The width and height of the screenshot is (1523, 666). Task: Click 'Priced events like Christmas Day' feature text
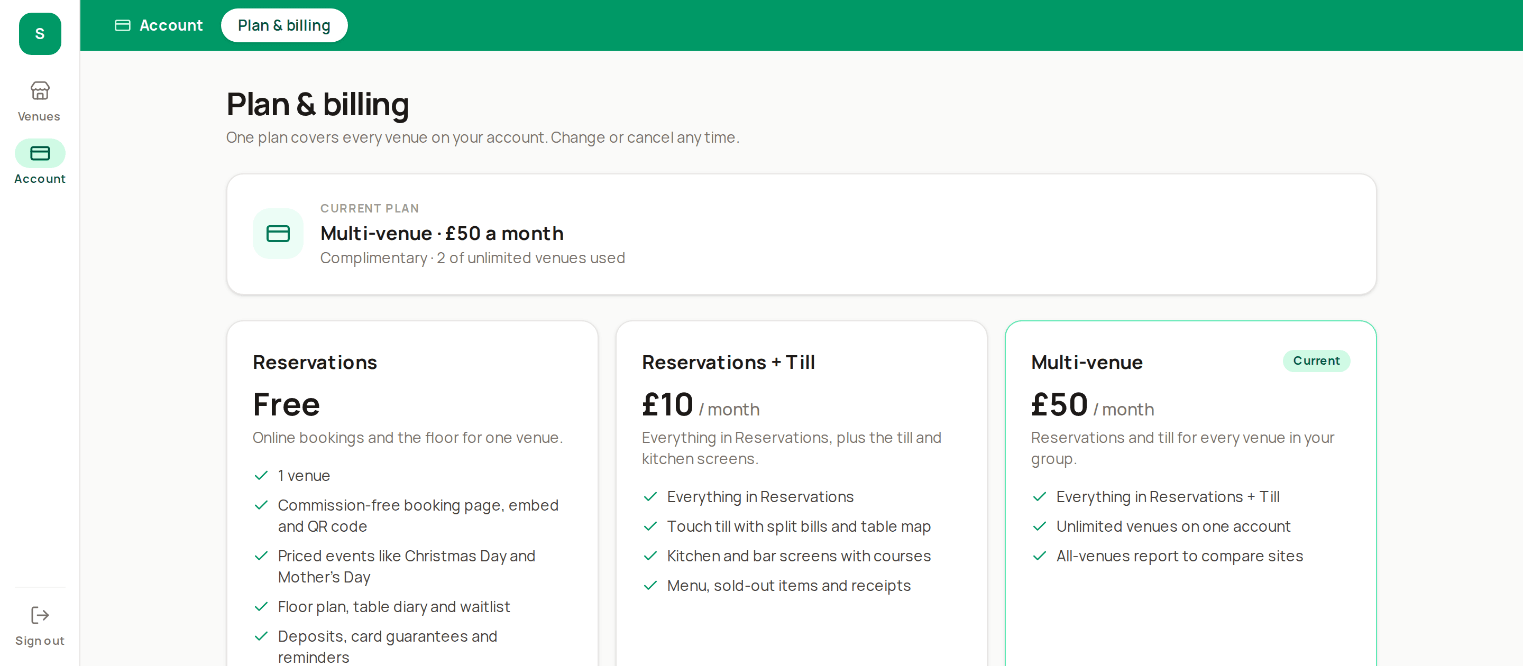tap(406, 567)
